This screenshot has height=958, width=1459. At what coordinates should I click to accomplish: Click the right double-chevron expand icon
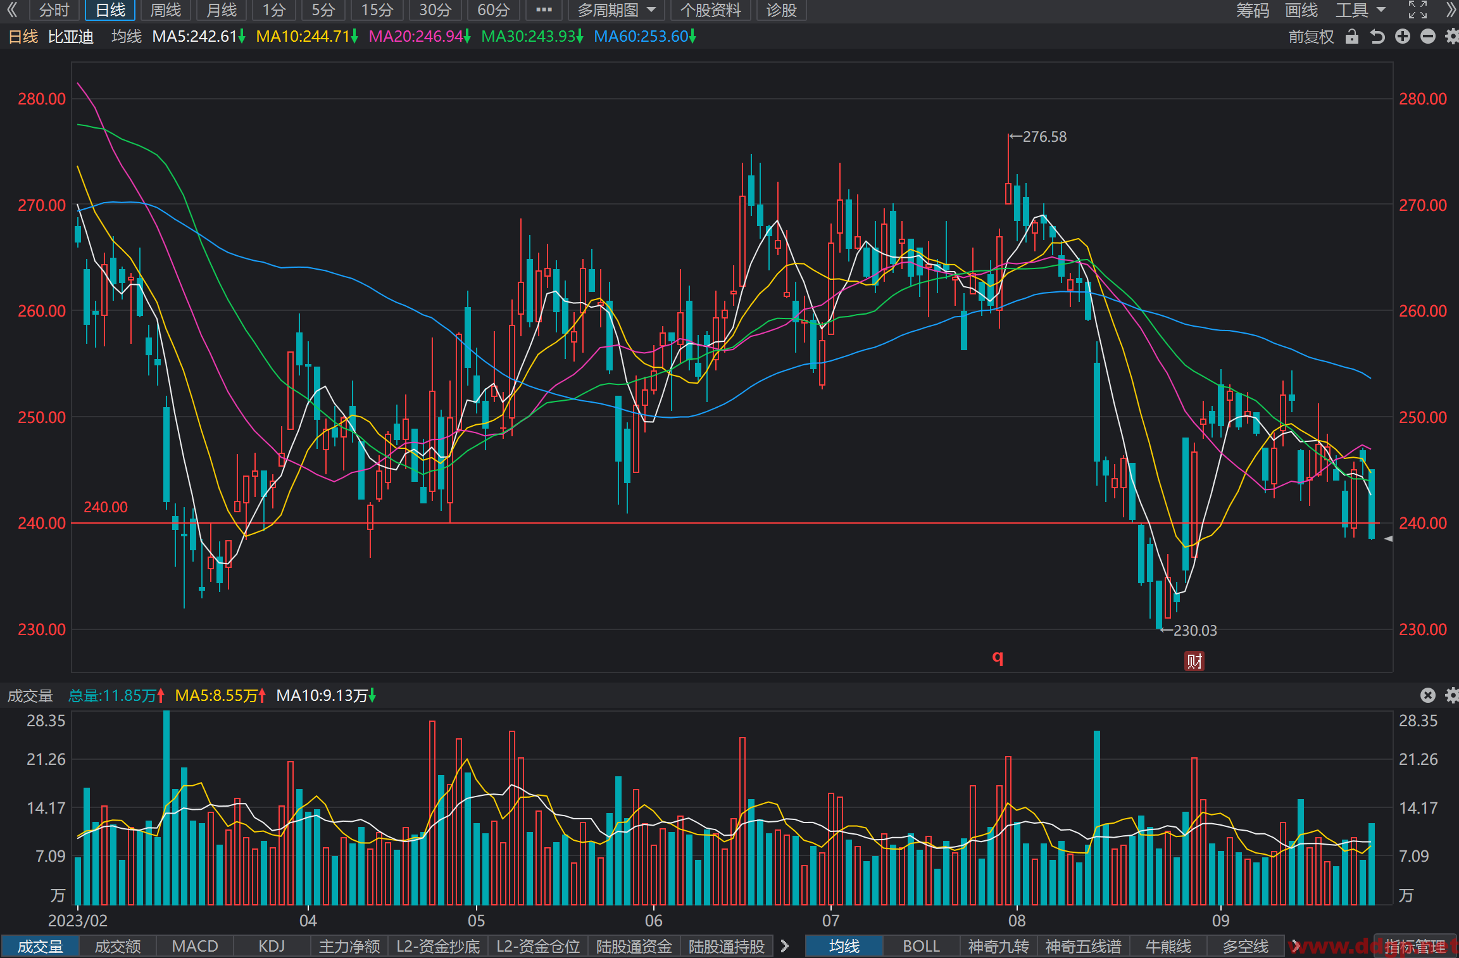point(1451,9)
